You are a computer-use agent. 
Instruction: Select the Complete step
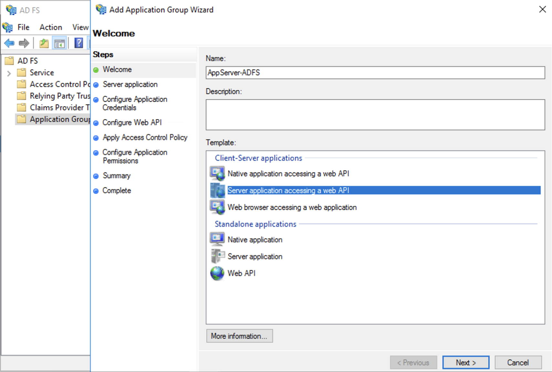117,190
